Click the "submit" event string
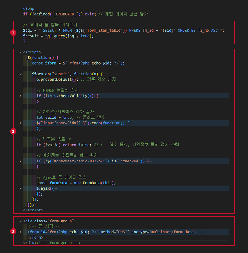Image resolution: width=248 pixels, height=253 pixels. pyautogui.click(x=61, y=74)
